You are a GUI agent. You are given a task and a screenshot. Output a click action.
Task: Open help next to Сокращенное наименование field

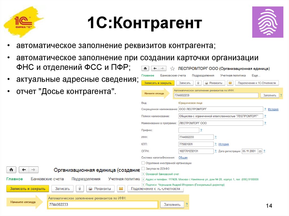265,109
